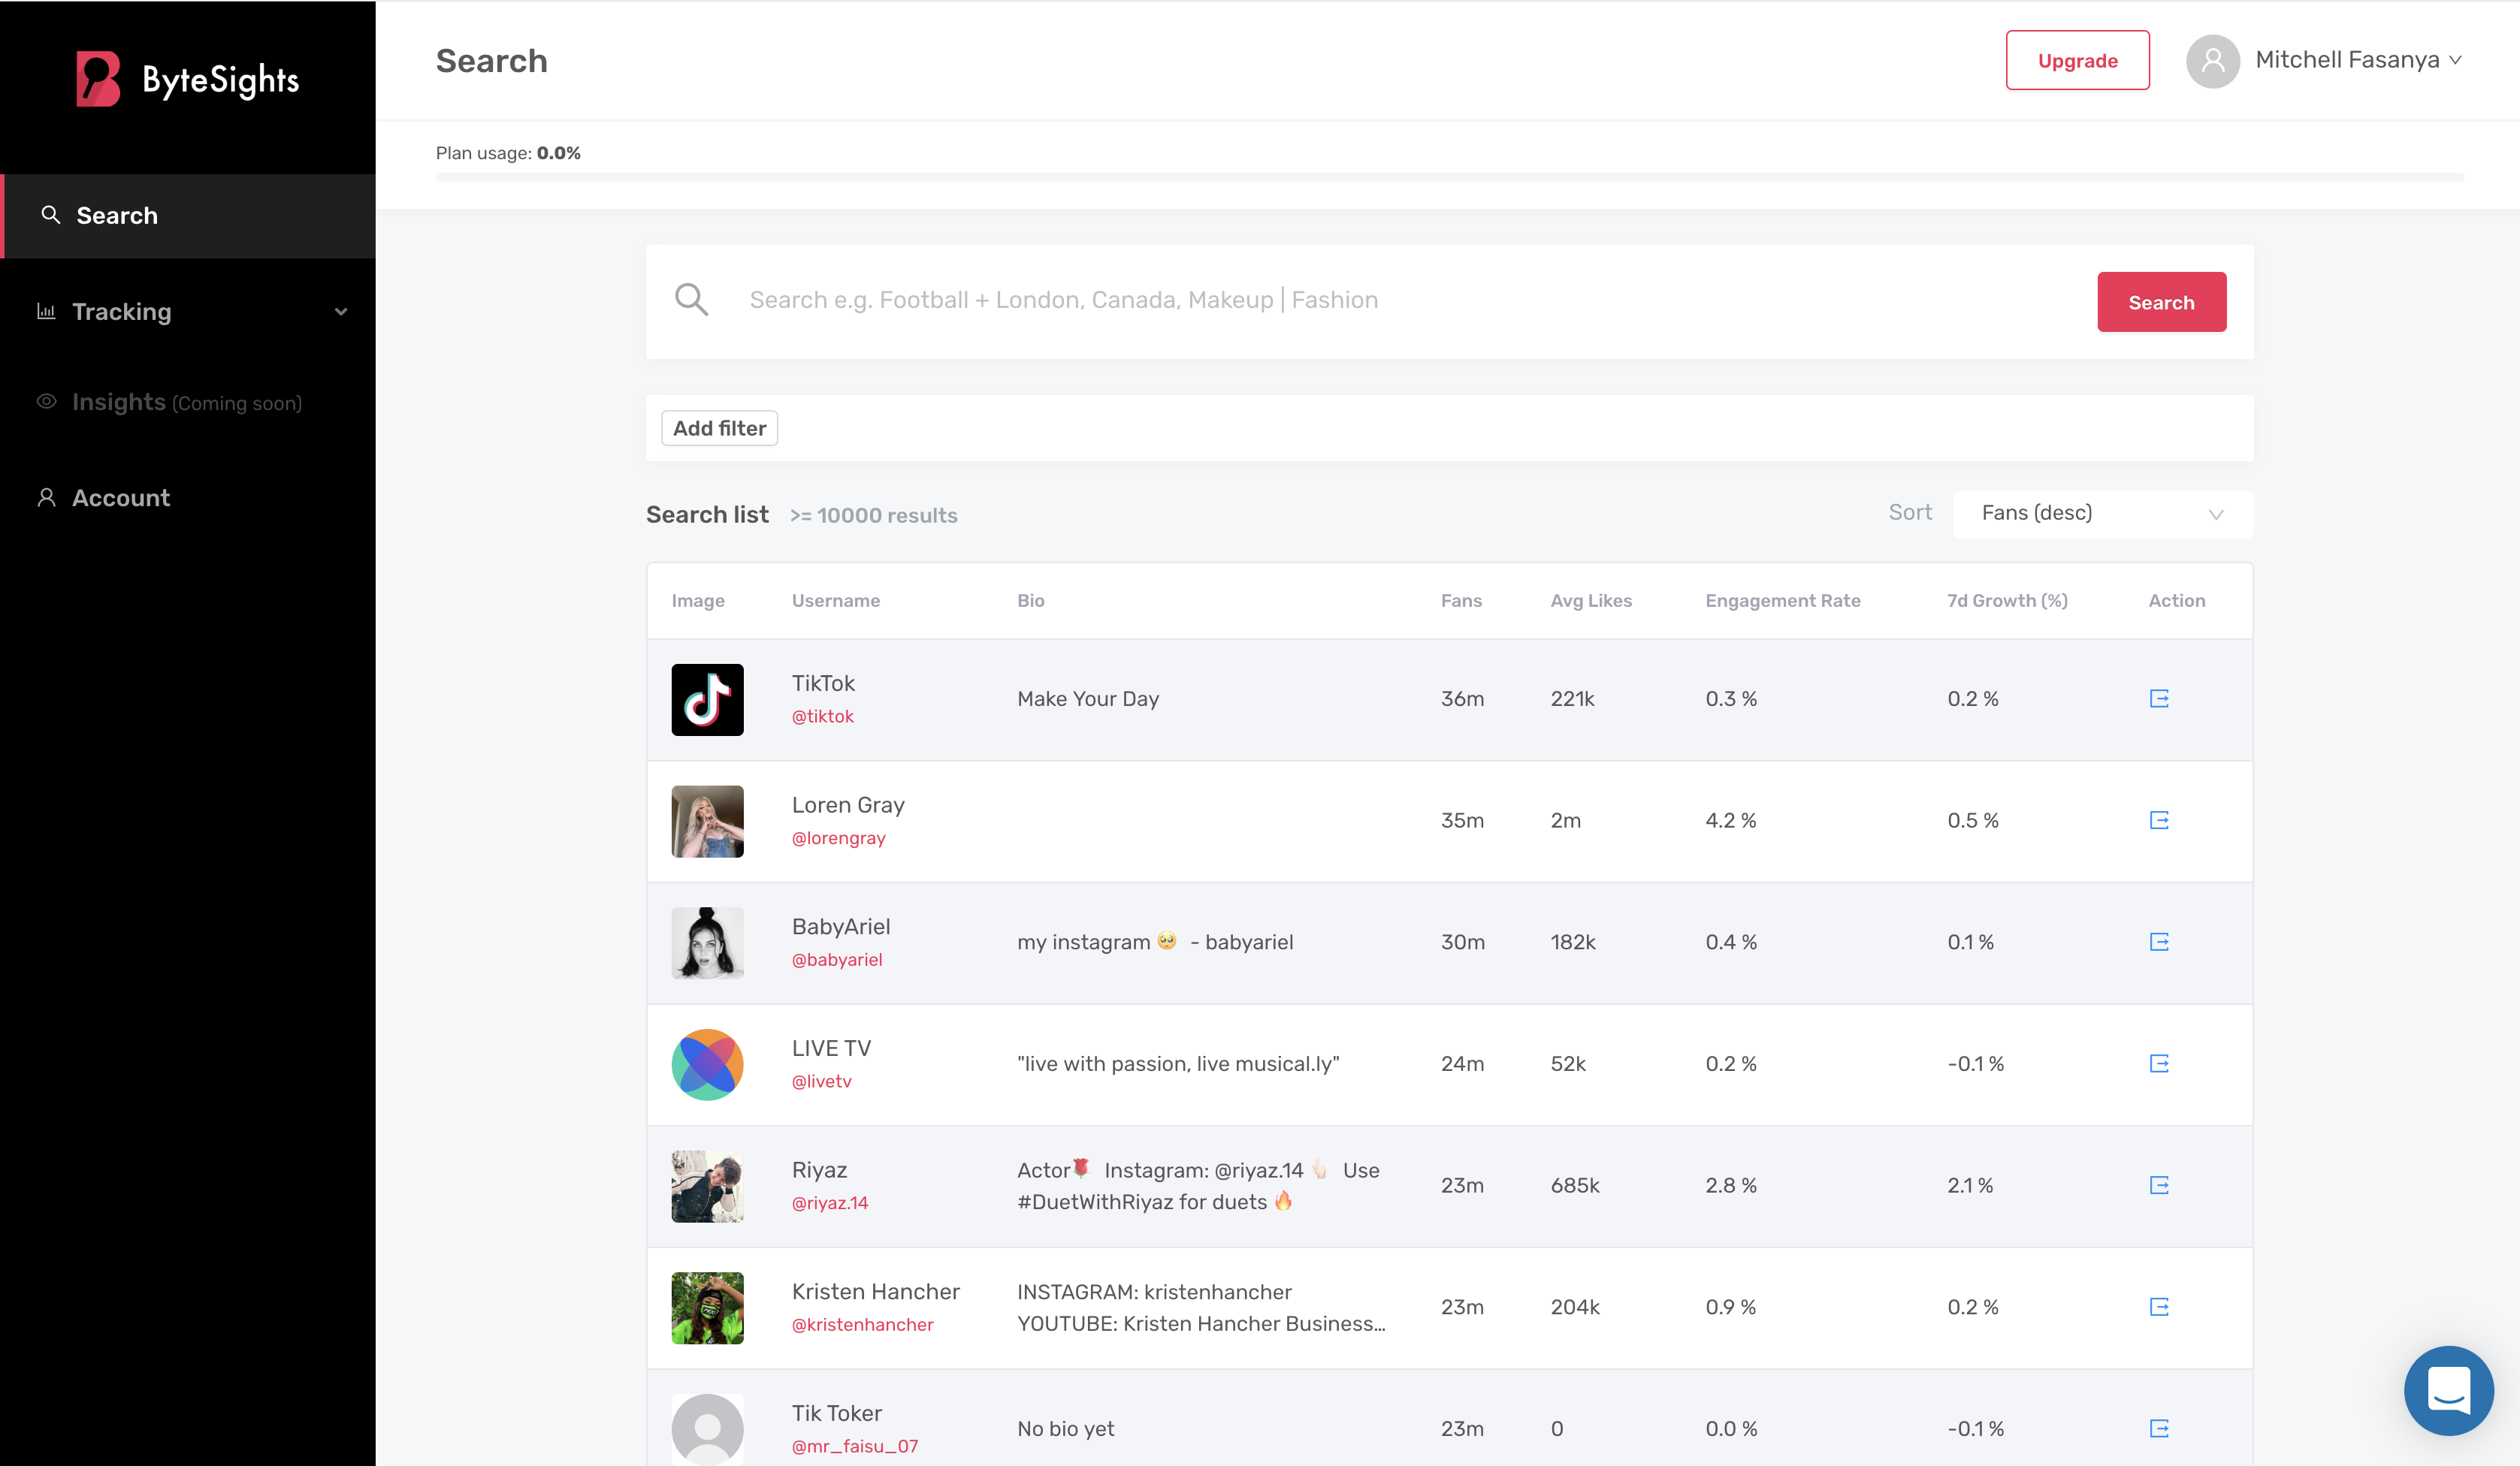Screen dimensions: 2520x1466
Task: Click the Insights eye icon
Action: click(46, 402)
